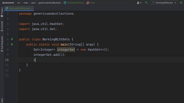
Task: Click the main method name on line 7
Action: [64, 45]
